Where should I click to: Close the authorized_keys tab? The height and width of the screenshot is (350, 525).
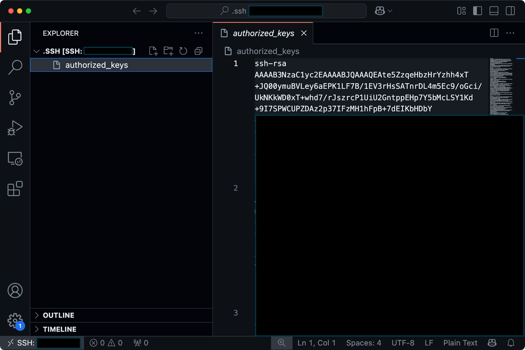point(304,33)
